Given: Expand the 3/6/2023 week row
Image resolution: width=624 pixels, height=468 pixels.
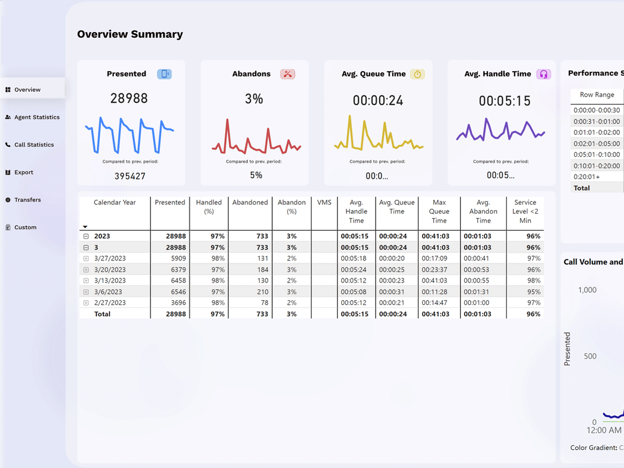Looking at the screenshot, I should pyautogui.click(x=86, y=292).
